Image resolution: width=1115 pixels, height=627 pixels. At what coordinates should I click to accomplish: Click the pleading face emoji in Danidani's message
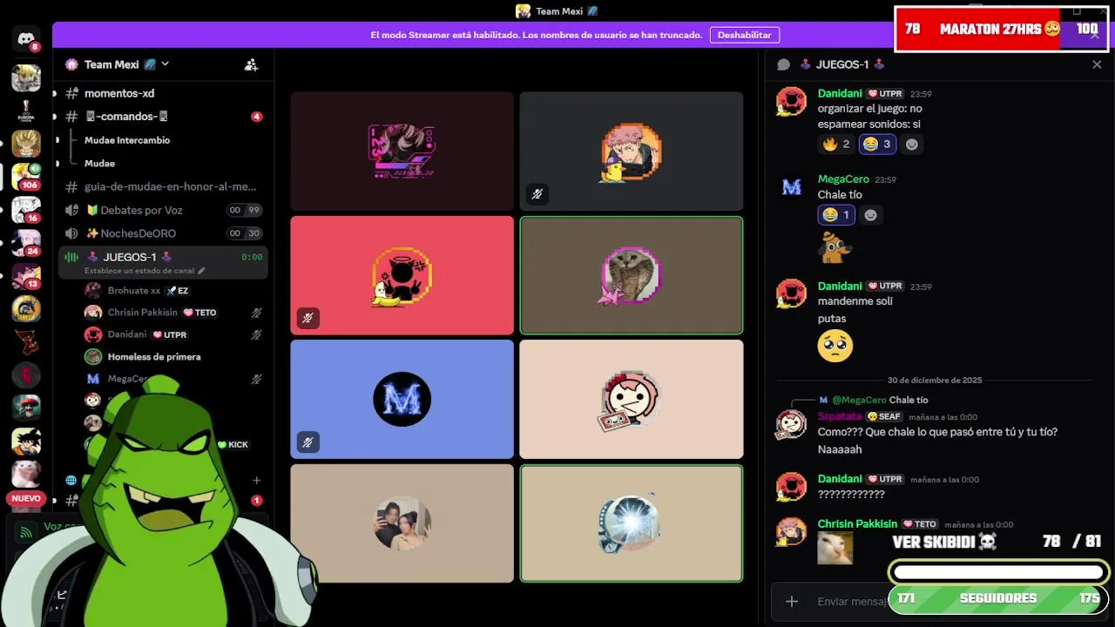click(835, 347)
